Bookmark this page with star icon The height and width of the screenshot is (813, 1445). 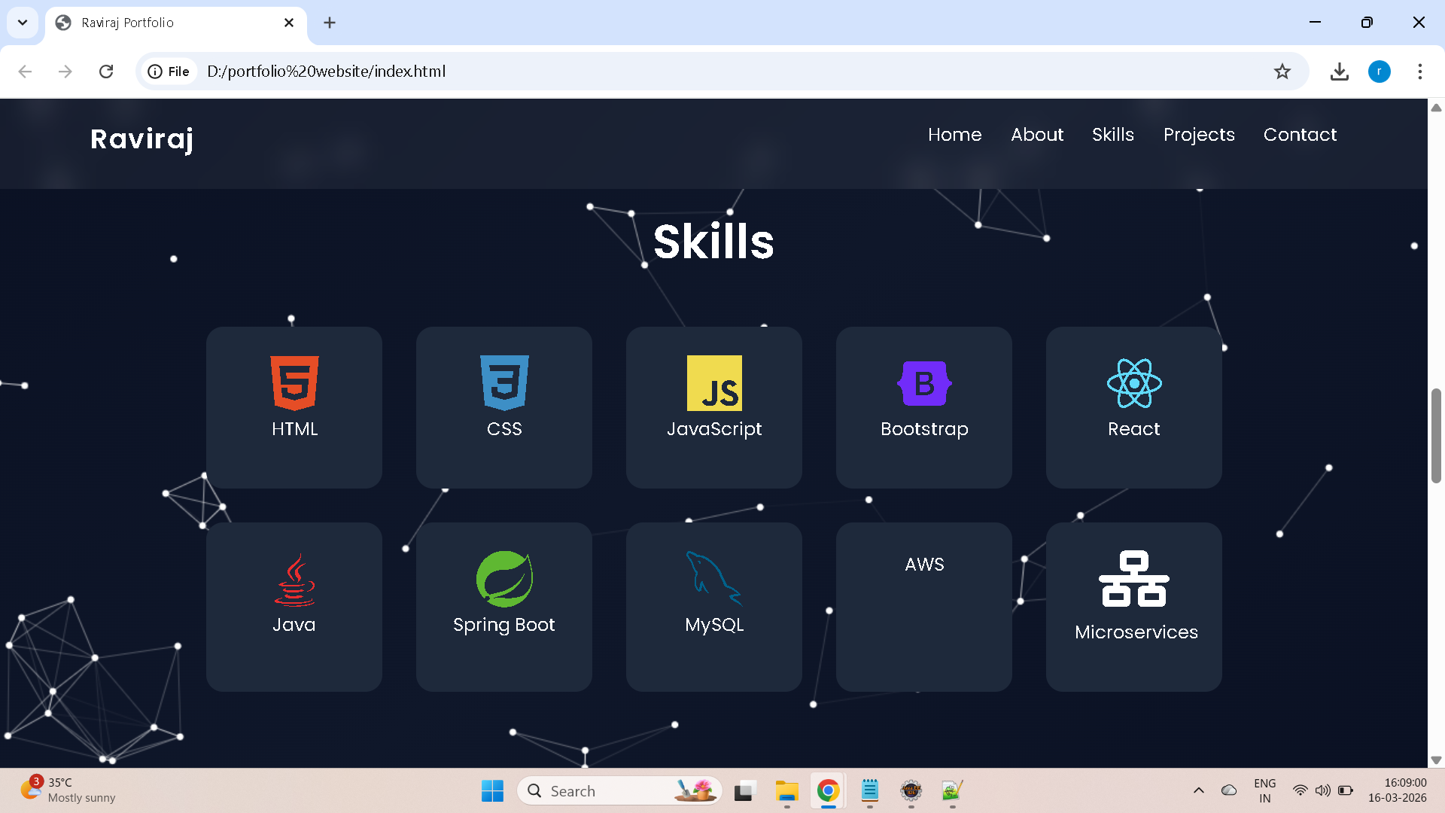click(1282, 72)
